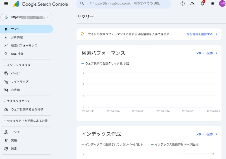Click the lightbulb insights icon in banner
The height and width of the screenshot is (159, 226).
(82, 34)
